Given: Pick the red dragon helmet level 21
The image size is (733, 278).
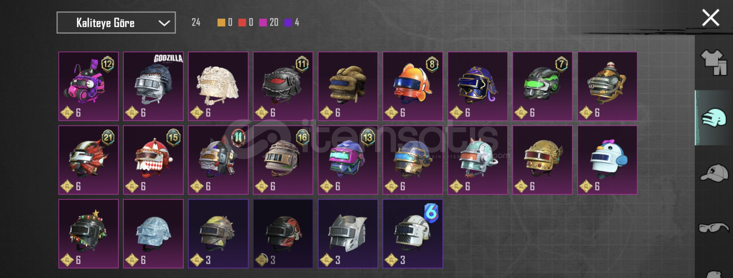Looking at the screenshot, I should [x=88, y=160].
